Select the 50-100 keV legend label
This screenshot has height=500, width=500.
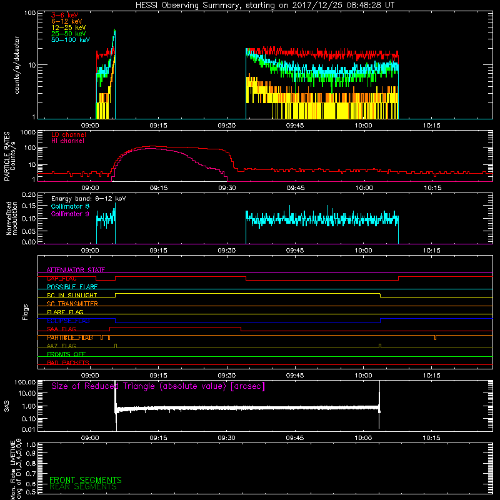click(x=71, y=40)
